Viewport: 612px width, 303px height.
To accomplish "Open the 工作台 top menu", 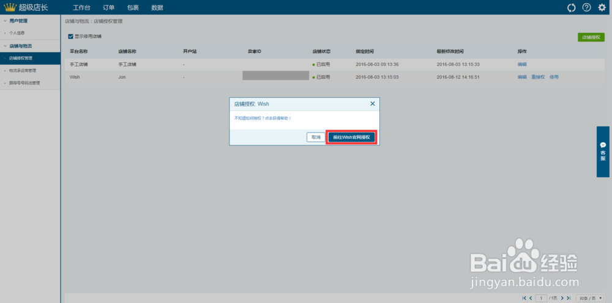I will pos(81,7).
